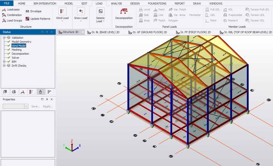
Task: Click the Apply... properties button
Action: [48, 106]
